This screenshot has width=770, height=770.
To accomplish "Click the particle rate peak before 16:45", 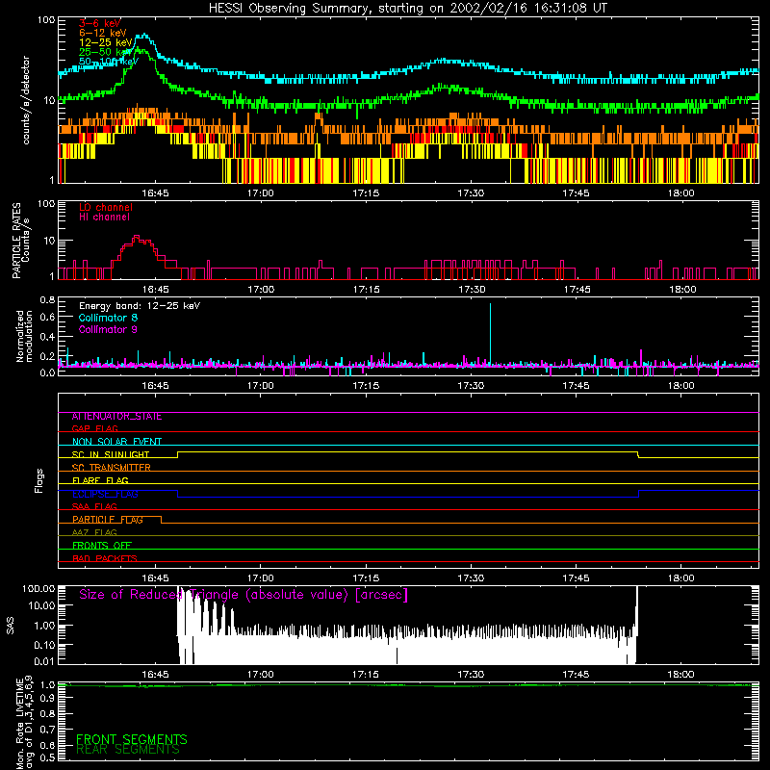I will point(136,237).
